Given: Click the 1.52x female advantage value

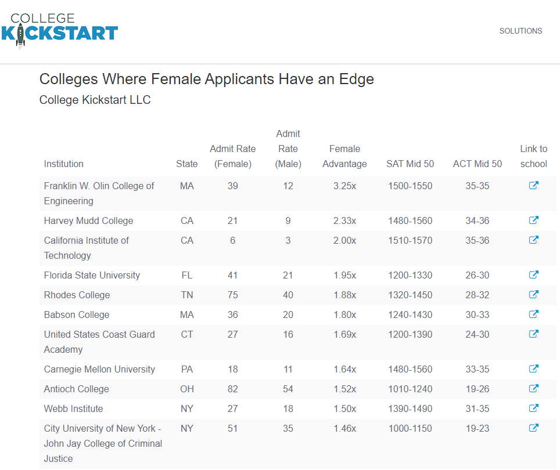Looking at the screenshot, I should [x=344, y=389].
